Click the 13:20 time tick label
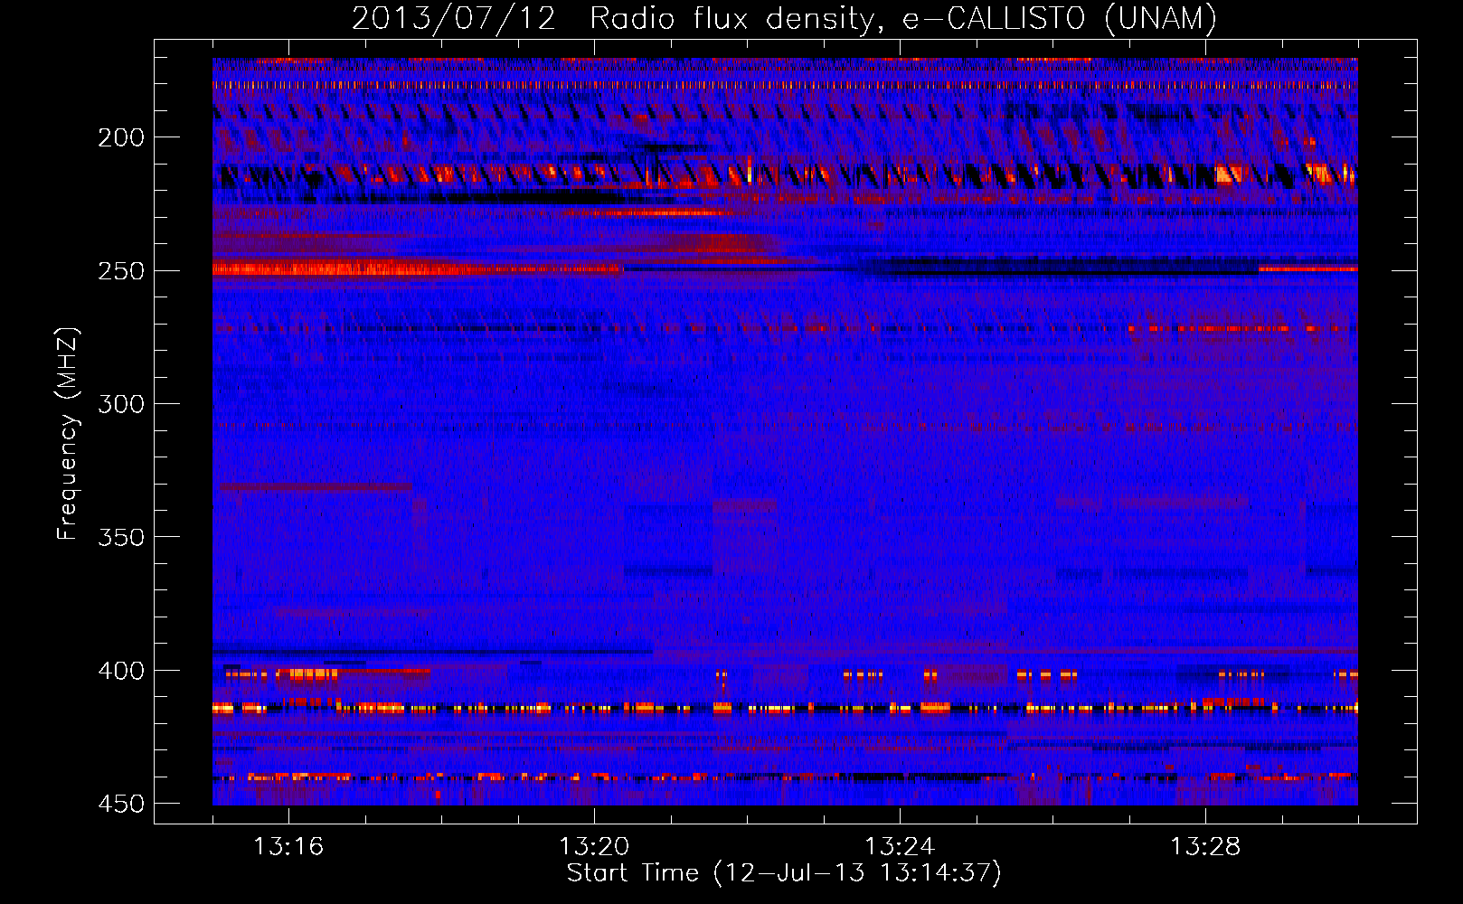Screen dimensions: 1463x904 (x=594, y=846)
